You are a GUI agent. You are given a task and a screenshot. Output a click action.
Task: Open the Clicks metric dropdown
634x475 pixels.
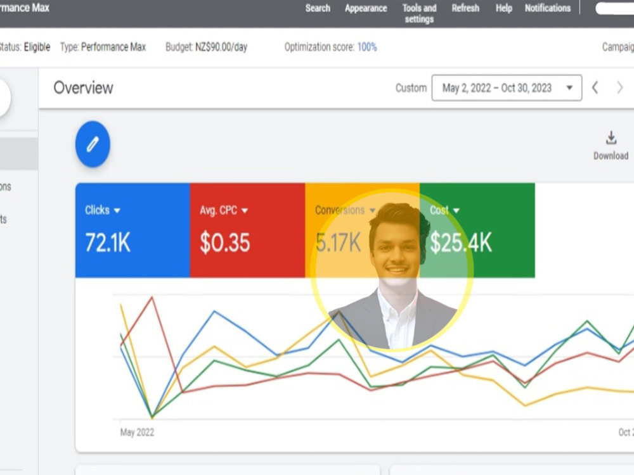pos(103,210)
